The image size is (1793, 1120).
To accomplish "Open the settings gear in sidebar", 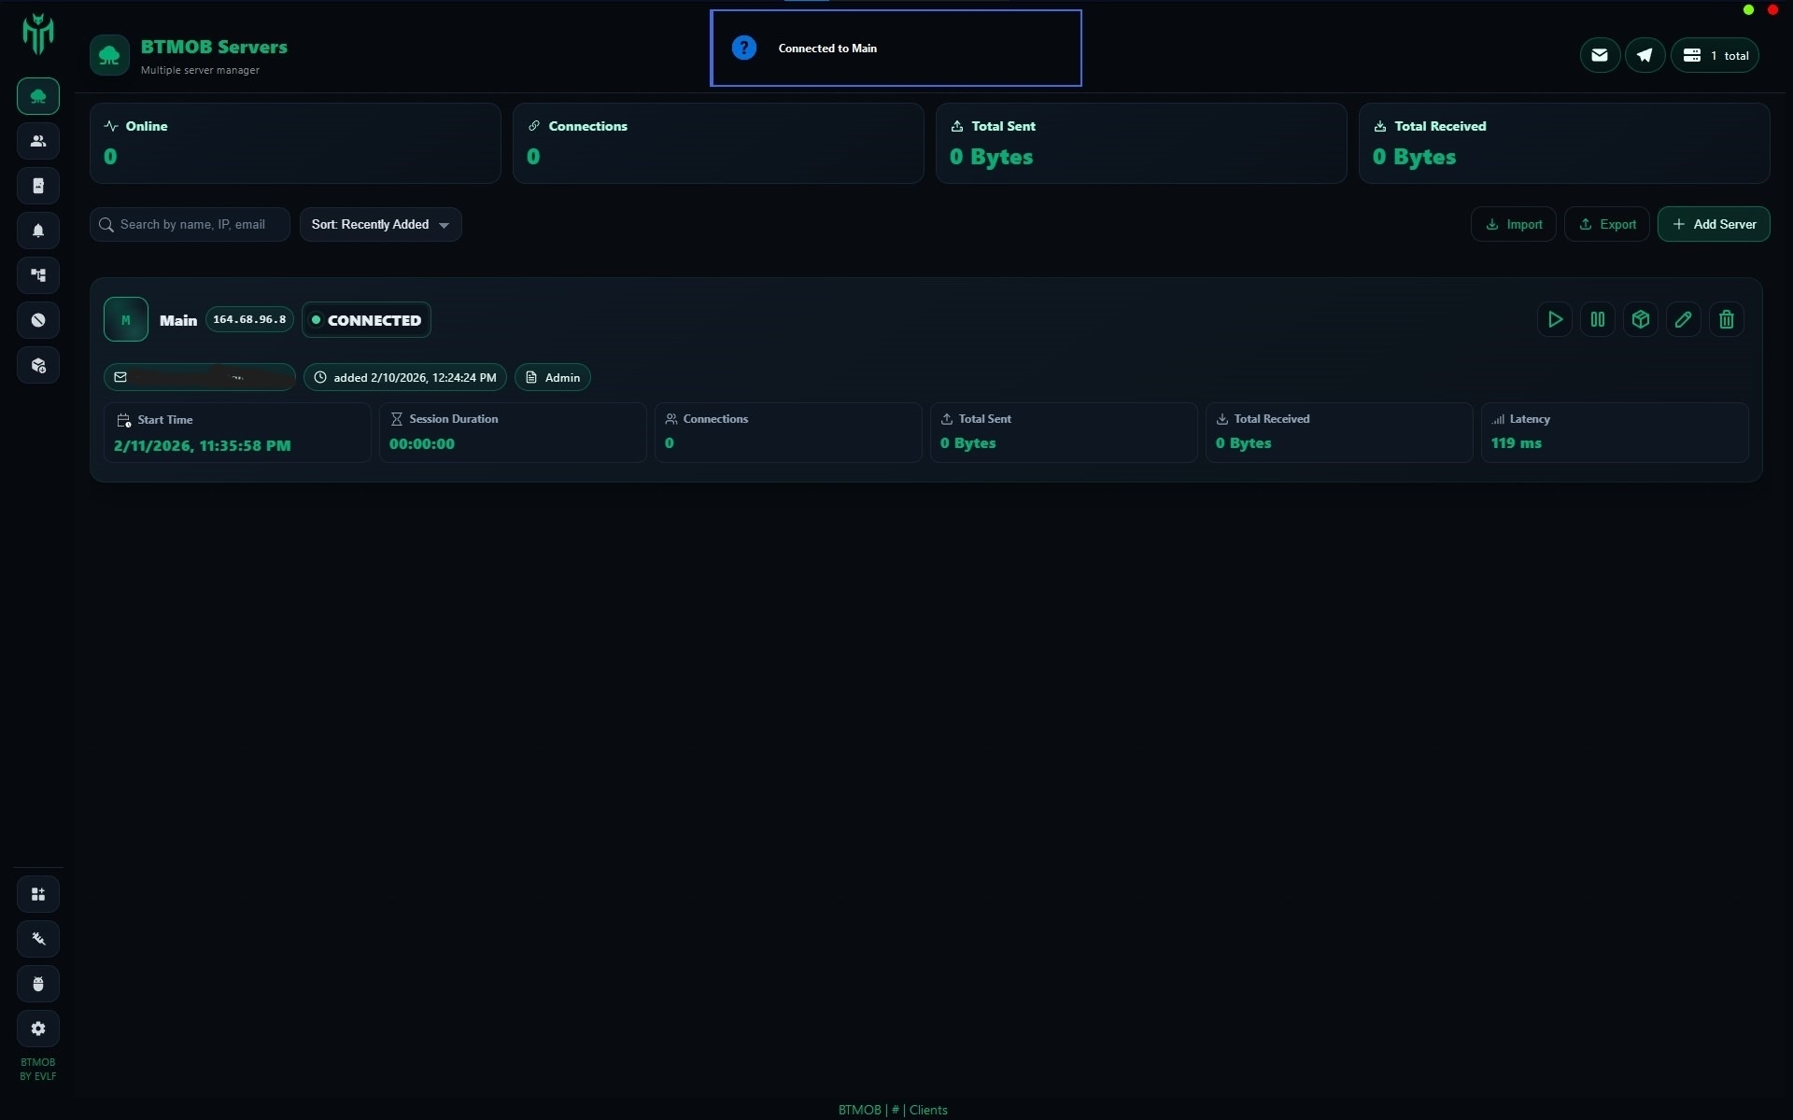I will pos(38,1029).
